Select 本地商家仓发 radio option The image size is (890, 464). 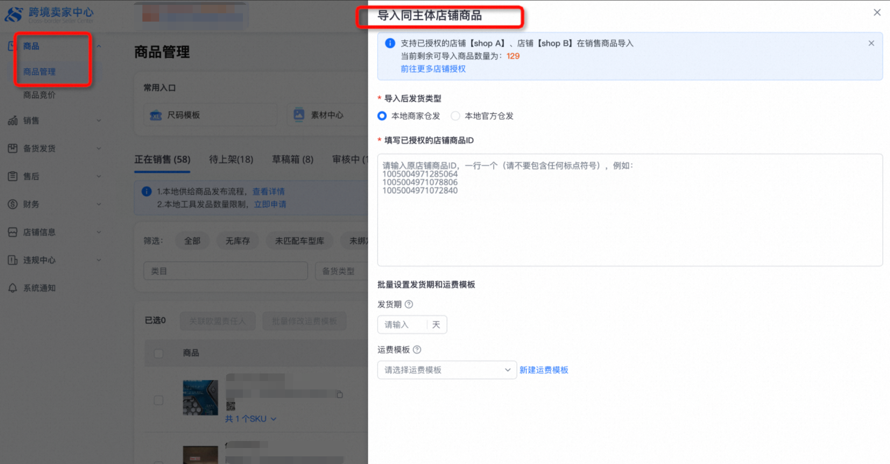382,116
